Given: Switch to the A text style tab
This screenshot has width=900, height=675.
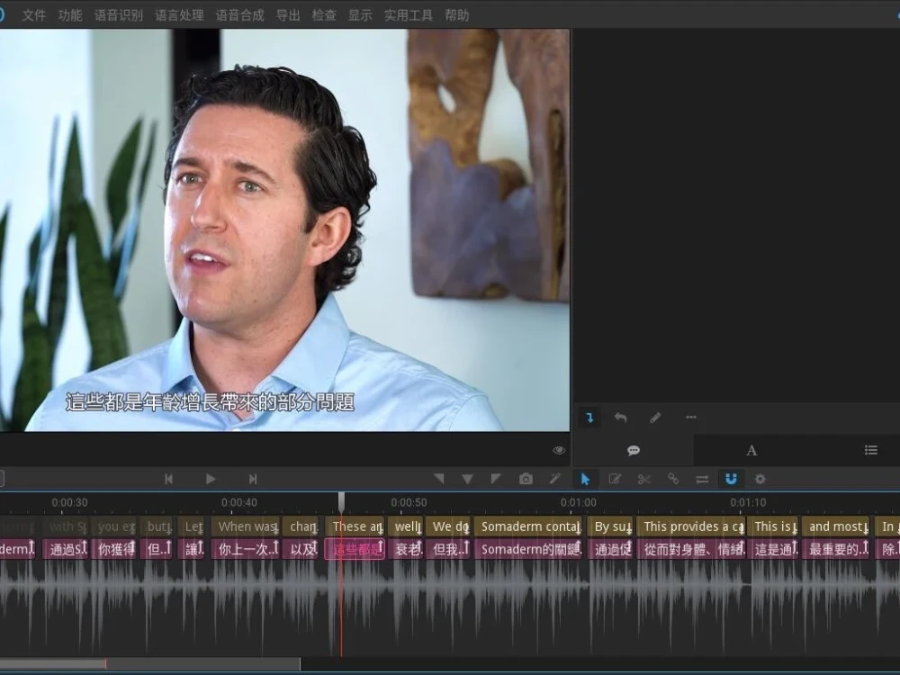Looking at the screenshot, I should click(751, 451).
